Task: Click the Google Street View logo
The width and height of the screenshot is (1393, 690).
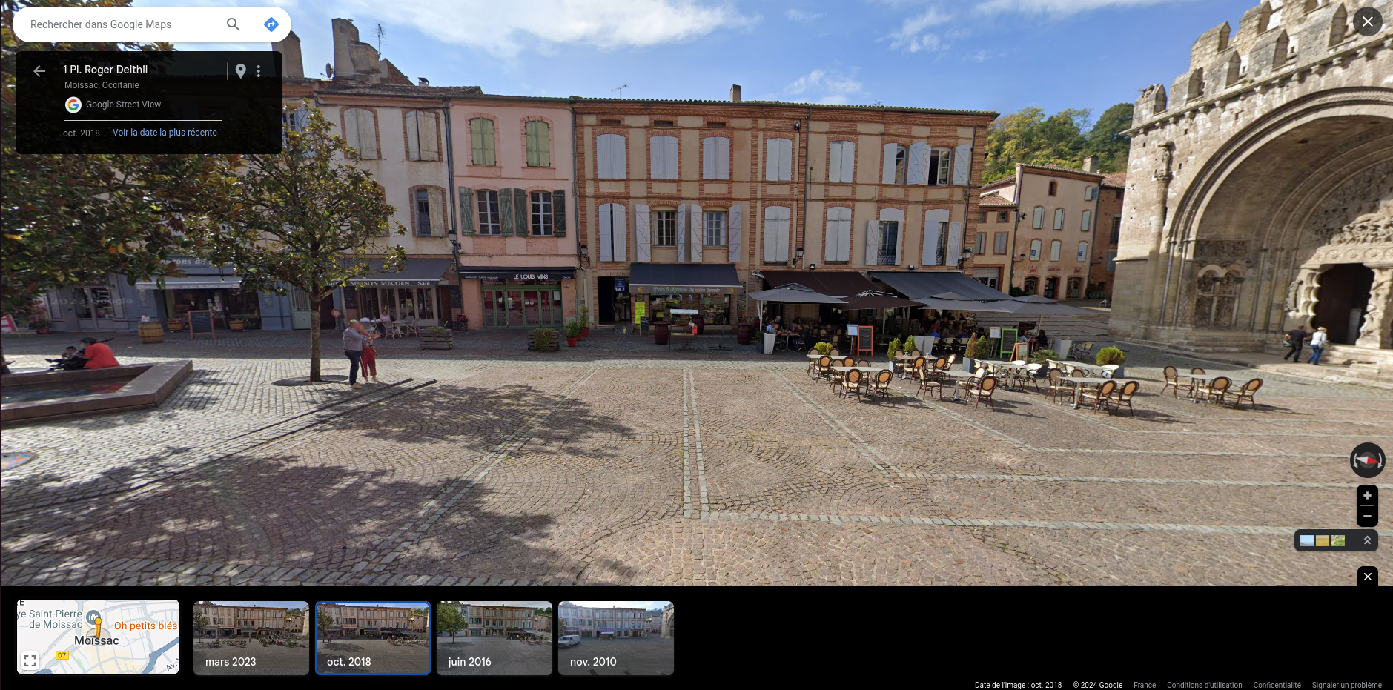Action: pyautogui.click(x=73, y=105)
